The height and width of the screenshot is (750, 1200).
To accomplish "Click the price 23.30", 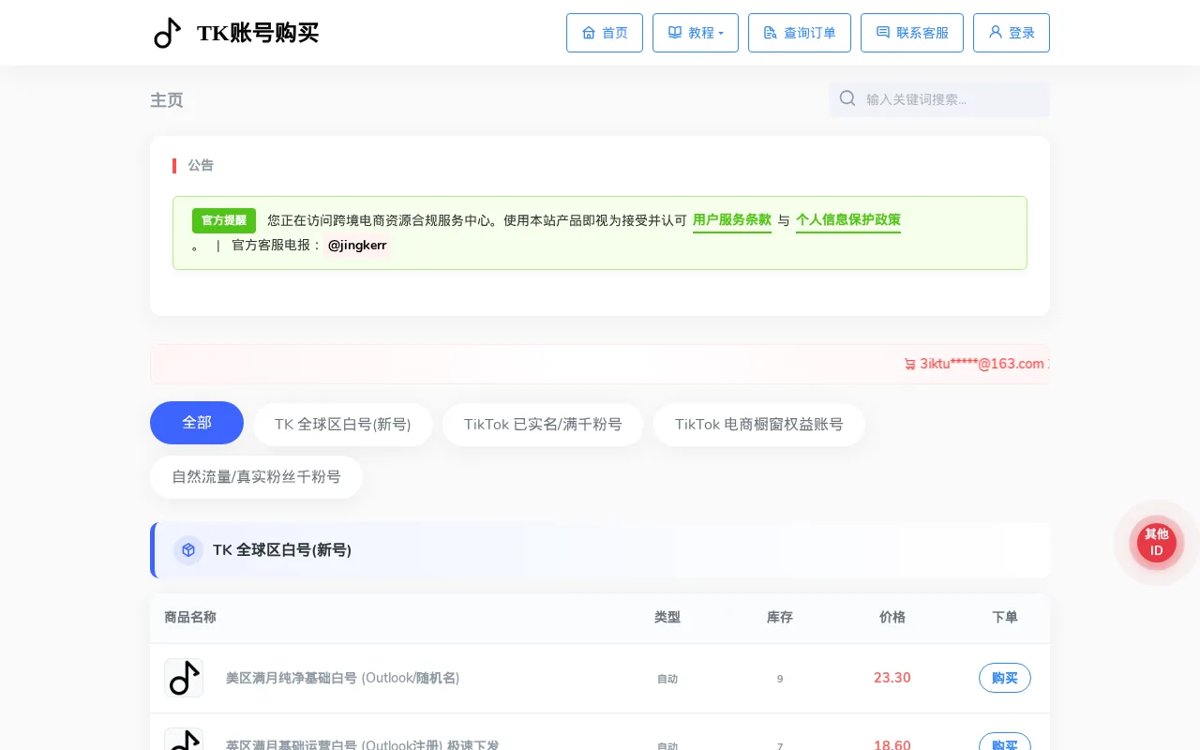I will coord(892,678).
